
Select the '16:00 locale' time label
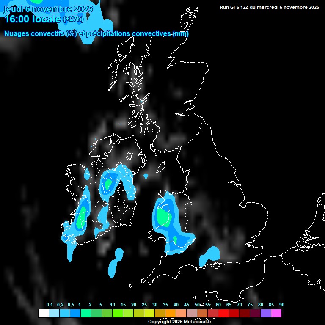tap(32, 19)
